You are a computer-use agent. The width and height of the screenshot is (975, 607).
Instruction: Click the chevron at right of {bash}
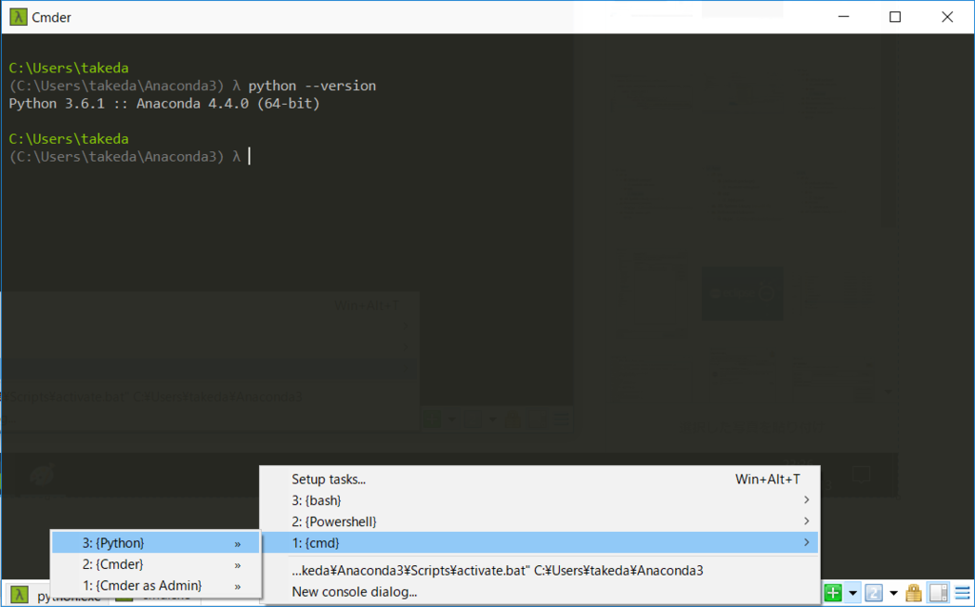click(x=806, y=500)
